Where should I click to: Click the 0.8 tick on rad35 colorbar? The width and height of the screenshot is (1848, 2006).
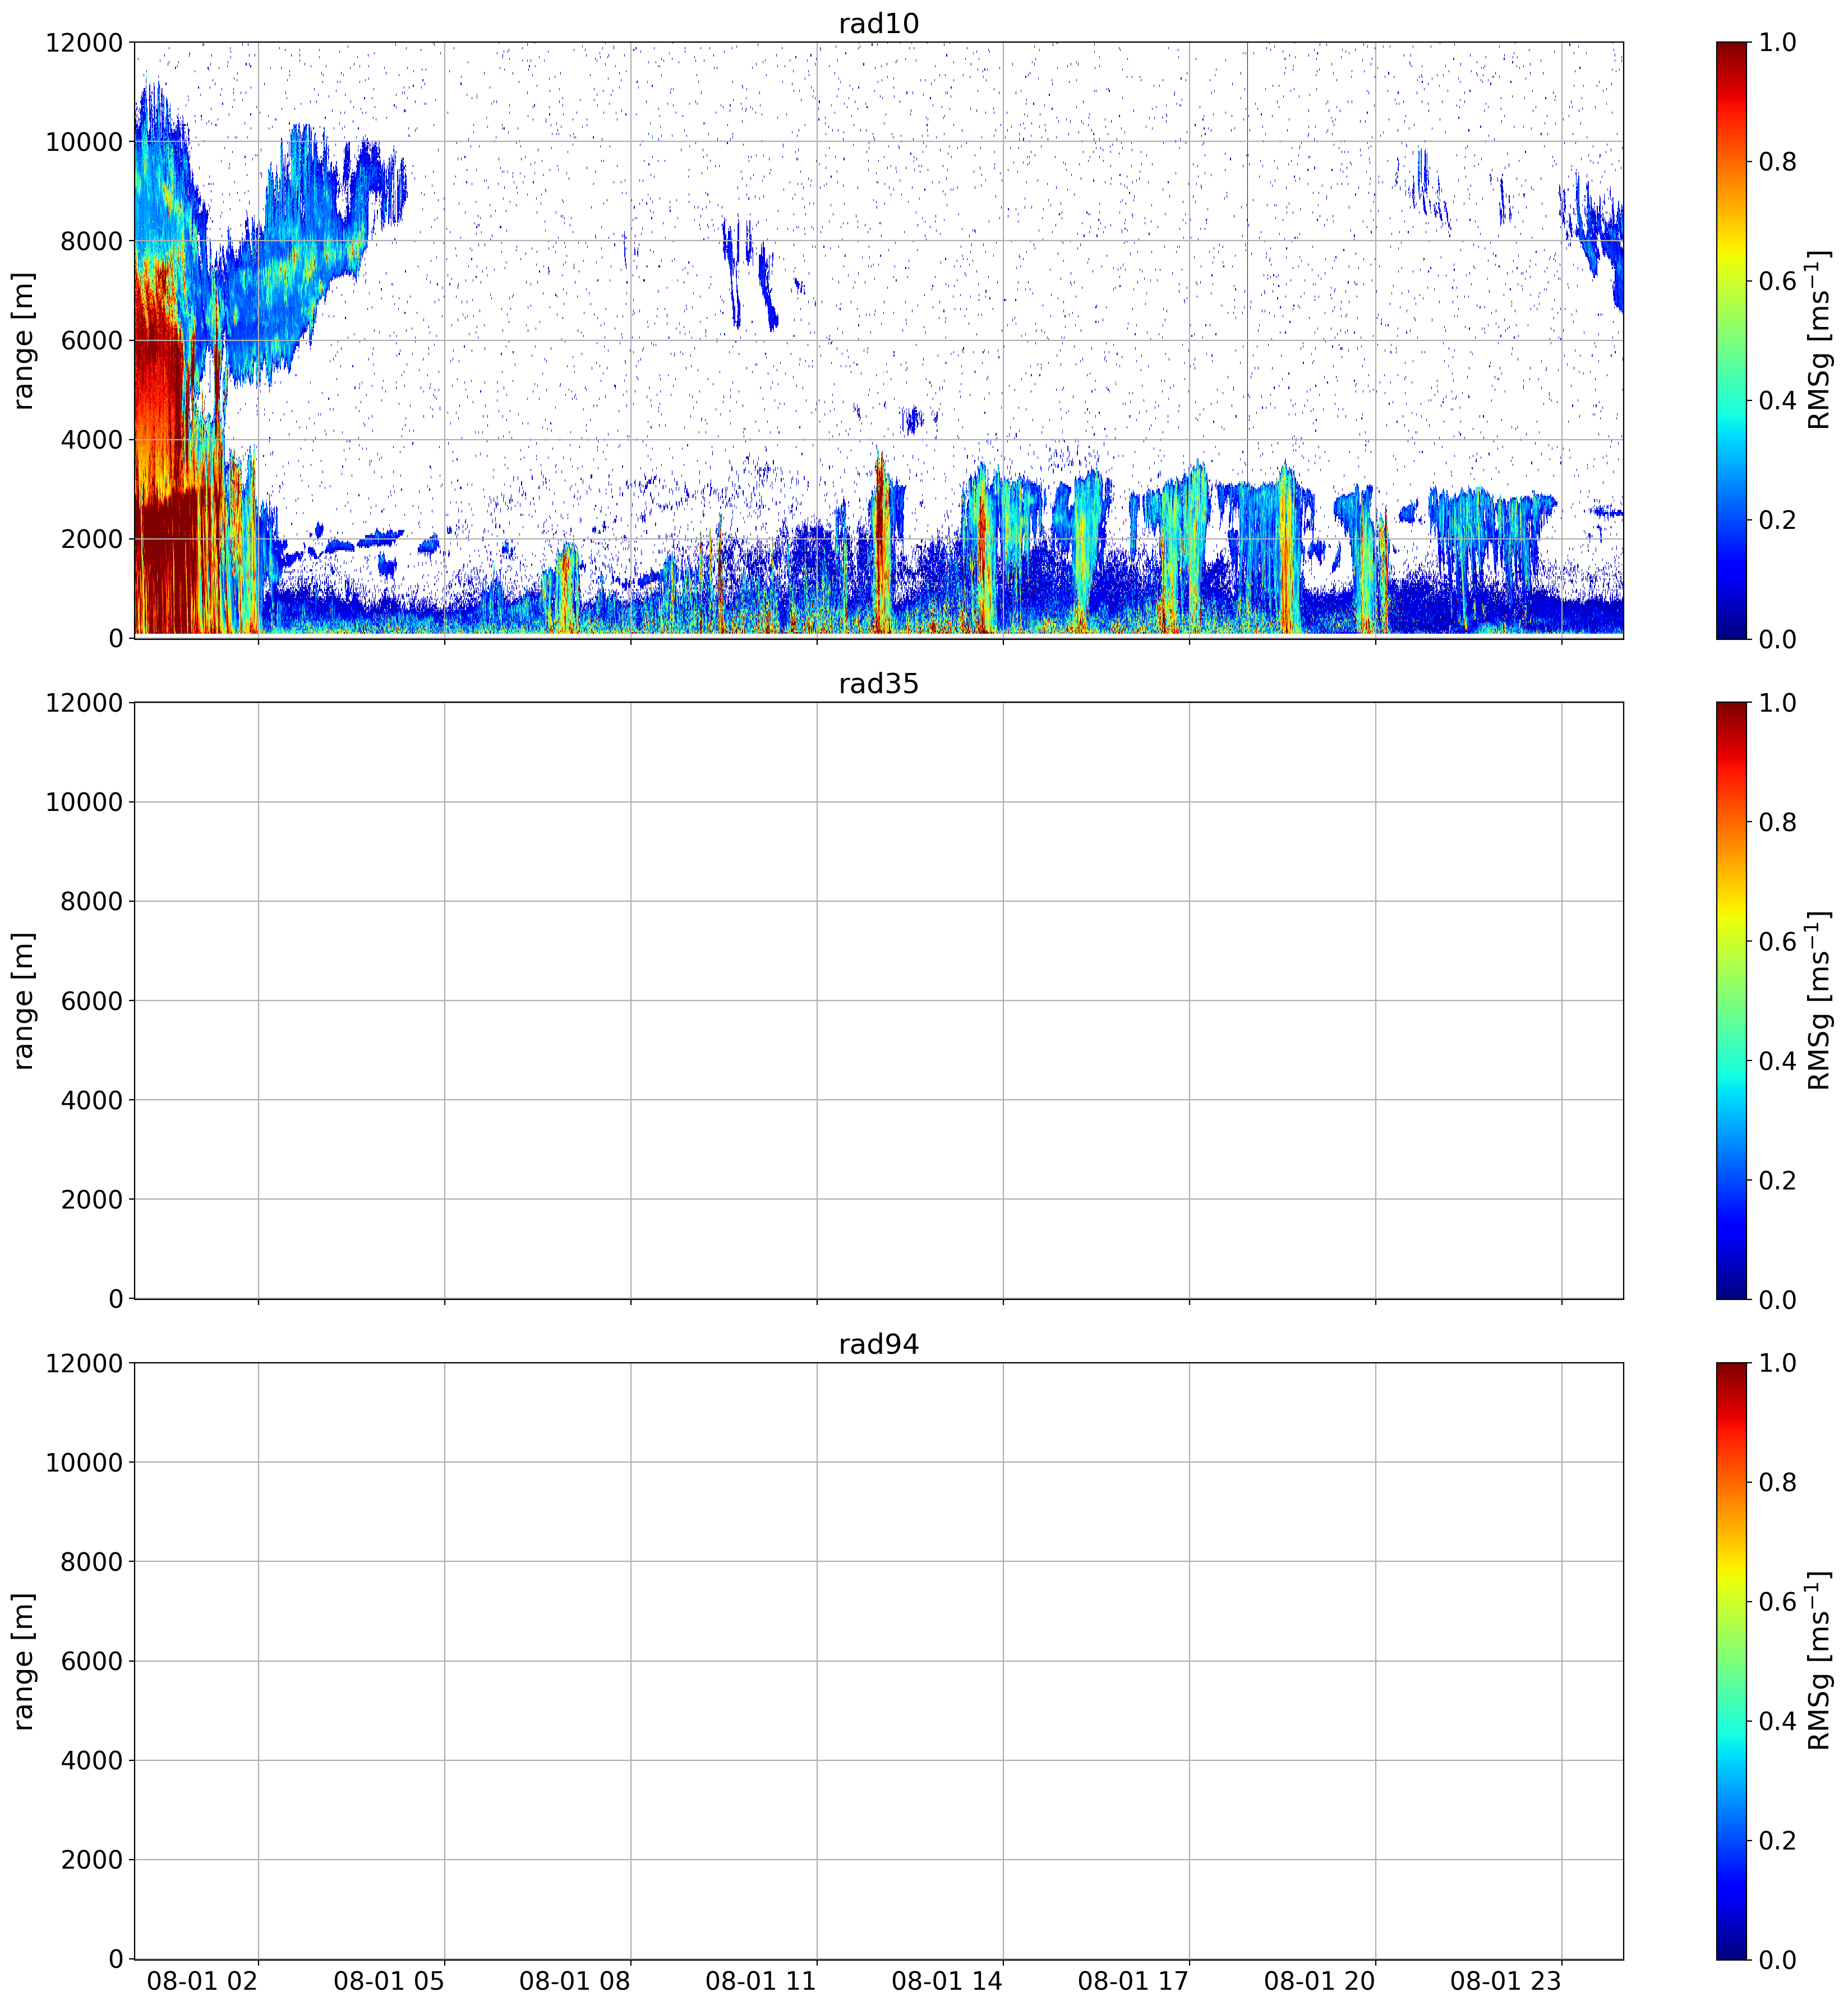coord(1777,822)
